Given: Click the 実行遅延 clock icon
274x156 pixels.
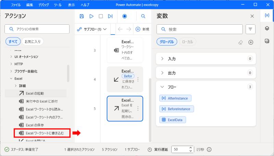Looking at the screenshot, I should point(150,149).
